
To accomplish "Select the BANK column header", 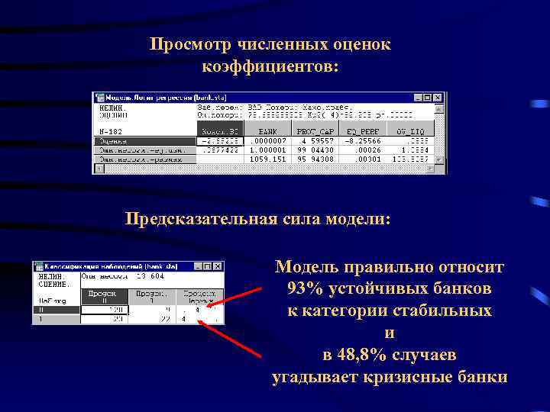I will (267, 128).
